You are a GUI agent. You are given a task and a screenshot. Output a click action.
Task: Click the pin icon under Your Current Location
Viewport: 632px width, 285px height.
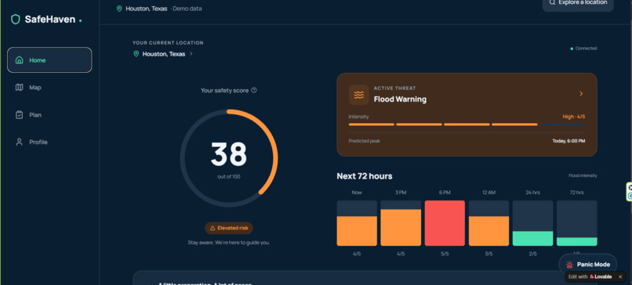136,54
